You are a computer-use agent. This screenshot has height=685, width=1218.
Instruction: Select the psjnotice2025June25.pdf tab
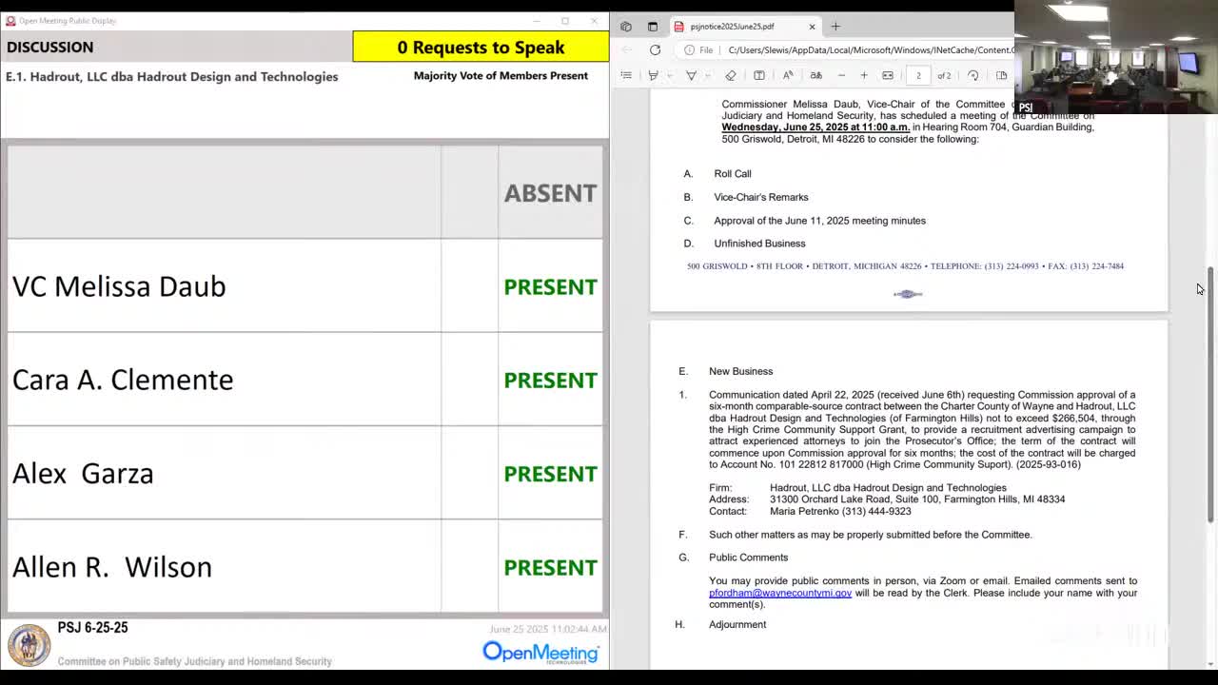[733, 27]
